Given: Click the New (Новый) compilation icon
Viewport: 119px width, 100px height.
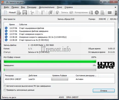Looking at the screenshot, I should point(5,13).
